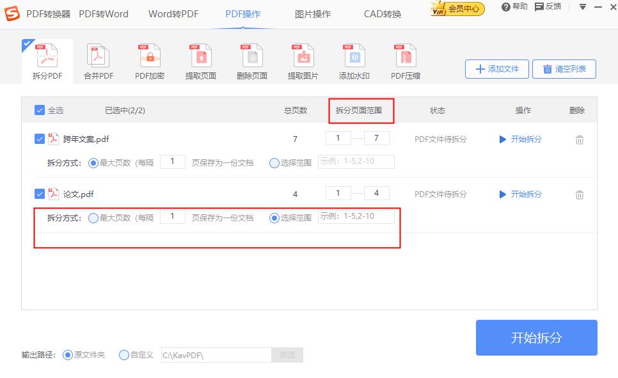The height and width of the screenshot is (378, 618).
Task: Open the 提取图片 extract images tool
Action: pyautogui.click(x=302, y=59)
